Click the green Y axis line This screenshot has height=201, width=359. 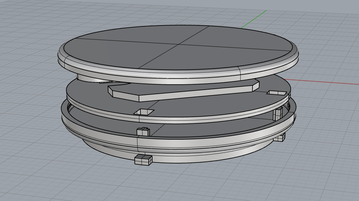point(254,19)
